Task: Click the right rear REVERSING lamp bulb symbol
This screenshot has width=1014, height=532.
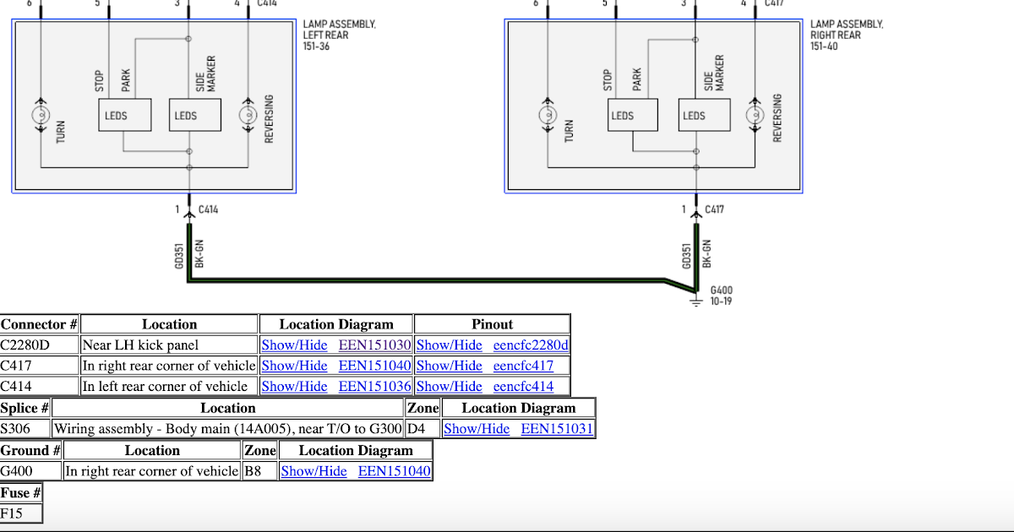Action: coord(754,116)
